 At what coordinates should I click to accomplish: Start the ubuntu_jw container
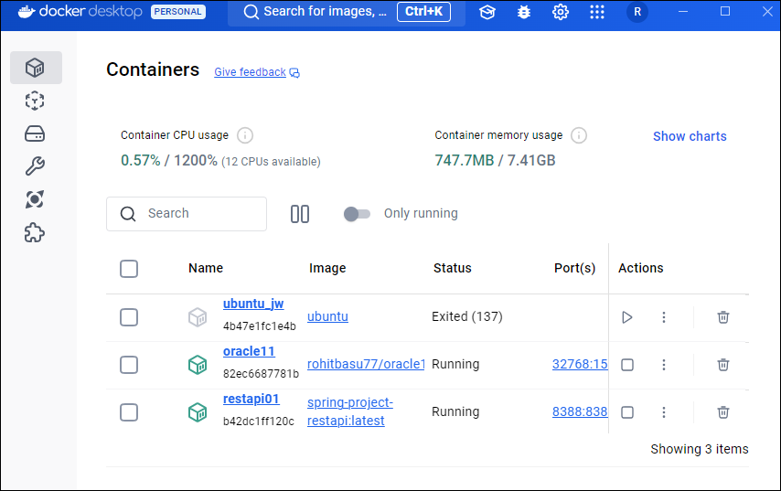627,317
